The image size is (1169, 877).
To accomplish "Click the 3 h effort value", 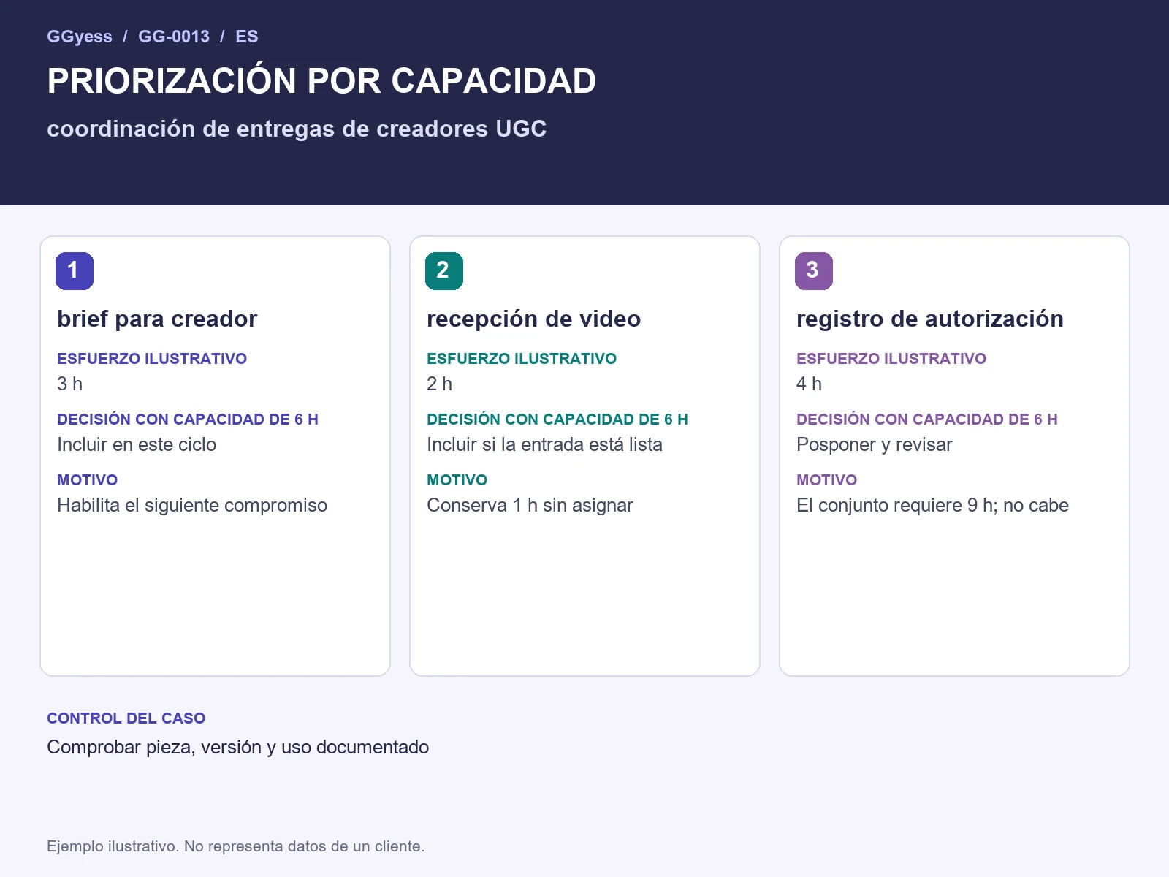I will (70, 384).
